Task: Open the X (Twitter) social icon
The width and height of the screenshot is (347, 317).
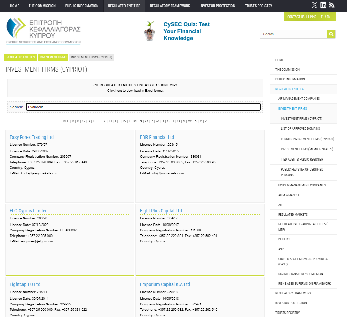Action: [314, 5]
